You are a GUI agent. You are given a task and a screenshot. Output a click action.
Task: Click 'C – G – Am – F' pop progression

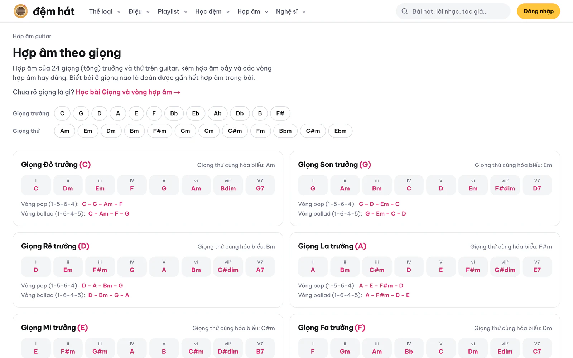[102, 204]
